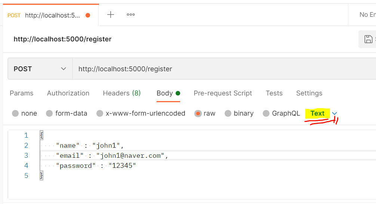Open a new request tab with plus icon

pos(111,15)
